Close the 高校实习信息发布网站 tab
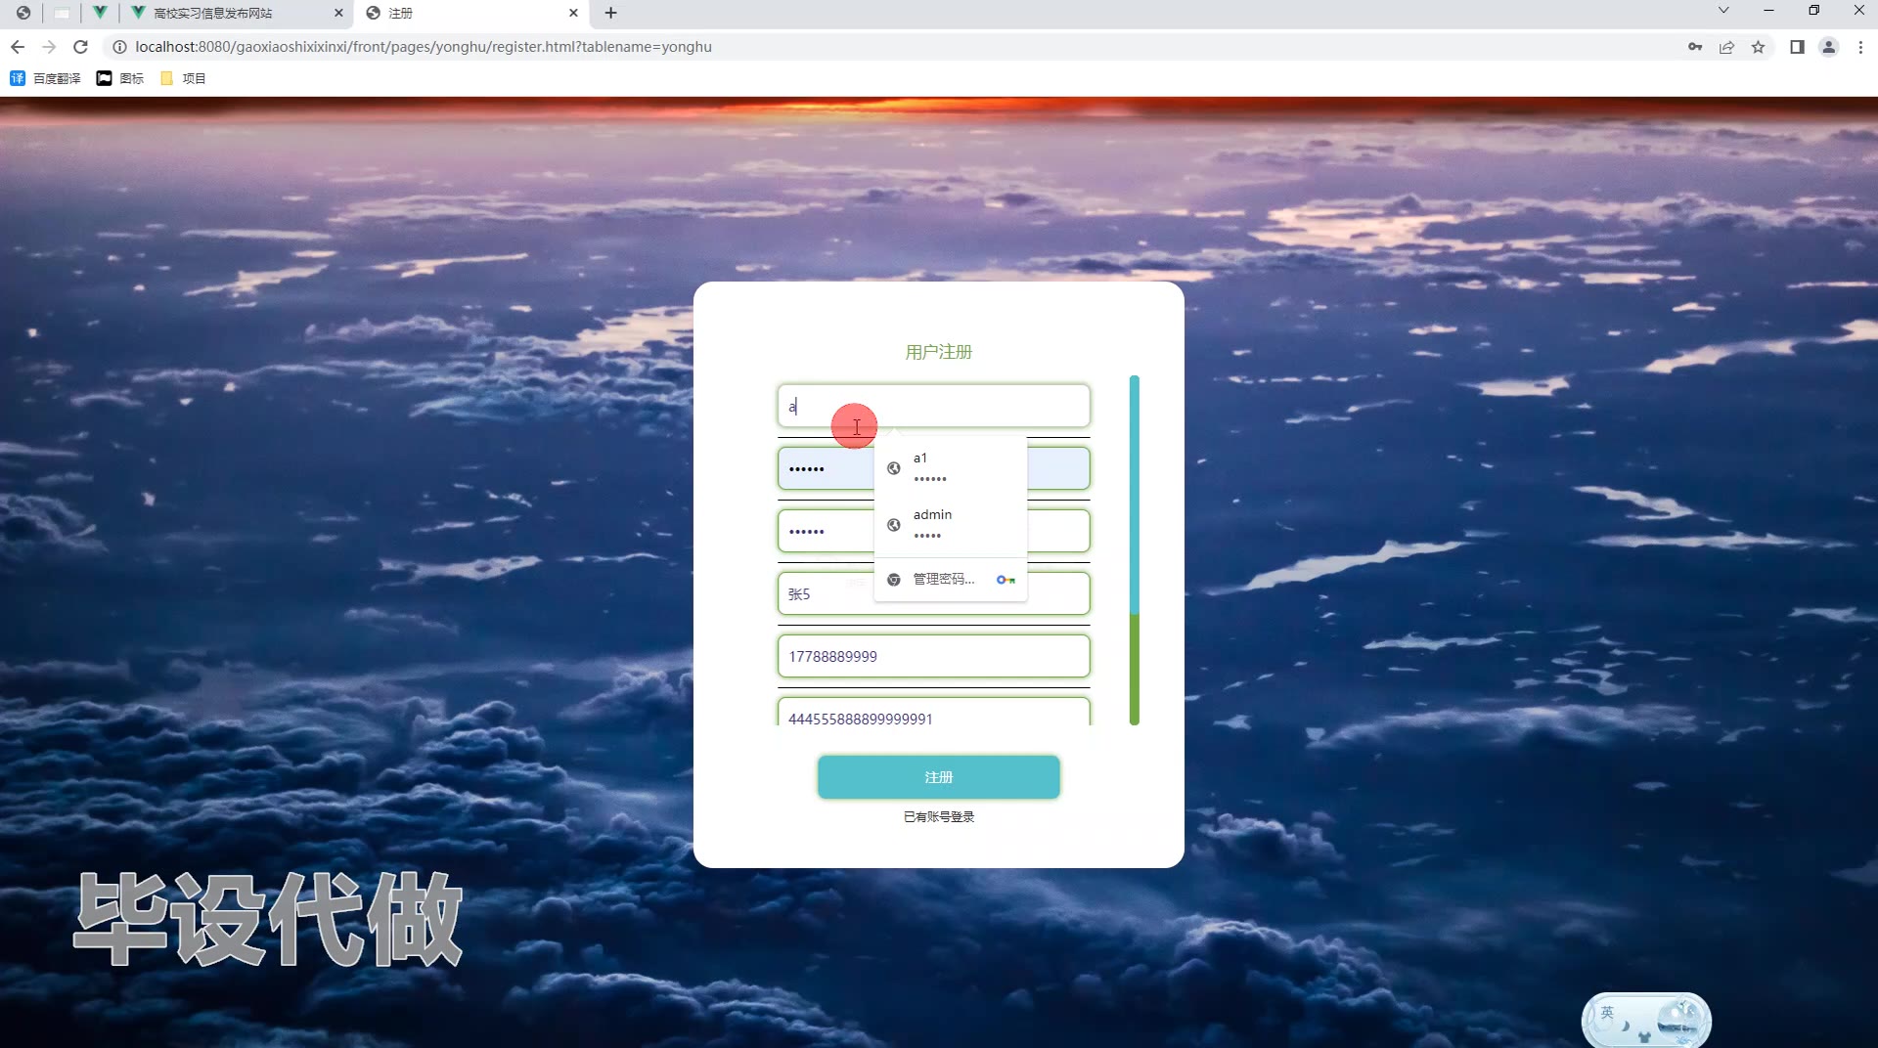Image resolution: width=1878 pixels, height=1048 pixels. pos(338,13)
